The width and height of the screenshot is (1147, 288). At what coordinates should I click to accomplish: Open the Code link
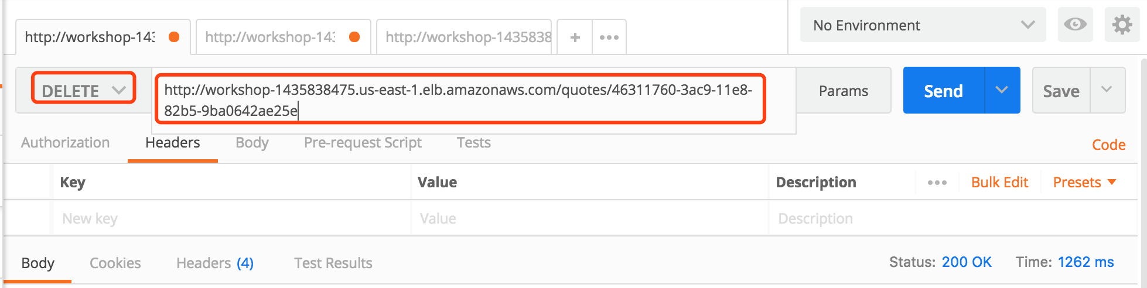(x=1108, y=145)
